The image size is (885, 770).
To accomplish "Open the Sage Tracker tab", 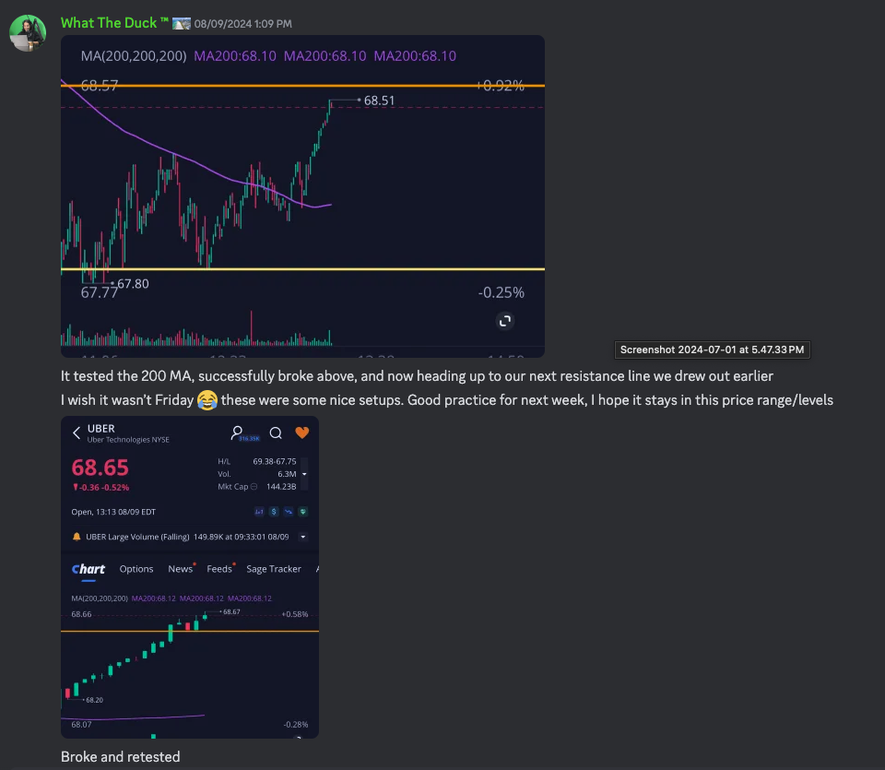I will (273, 569).
